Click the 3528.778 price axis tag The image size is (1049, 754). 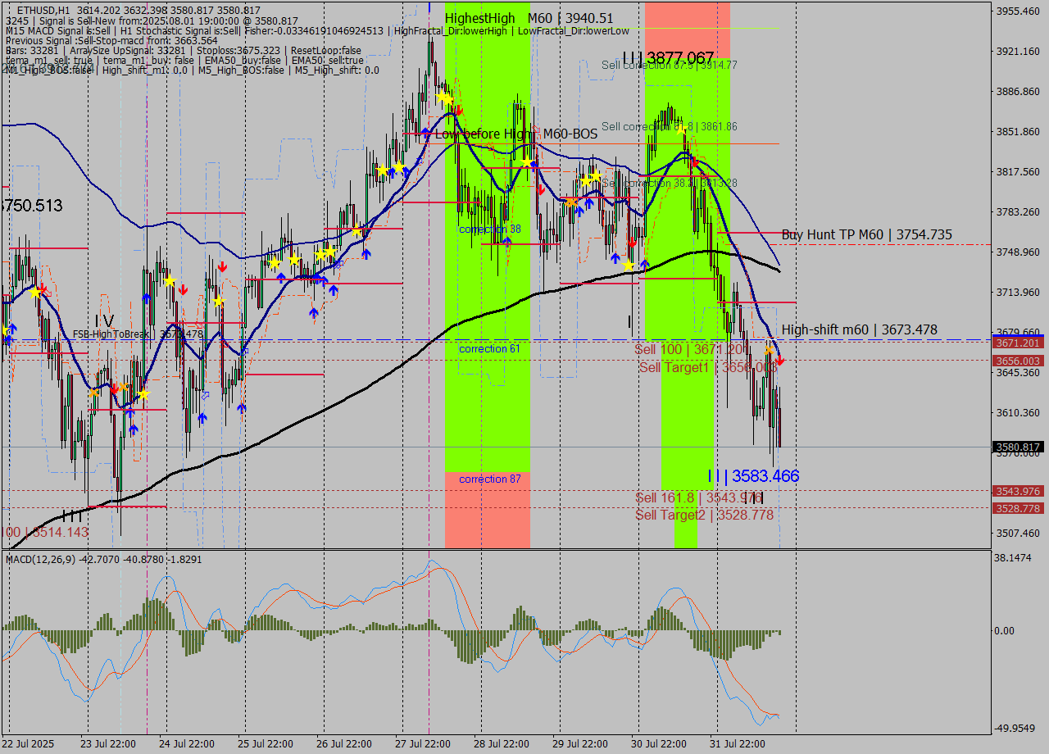pyautogui.click(x=1017, y=508)
